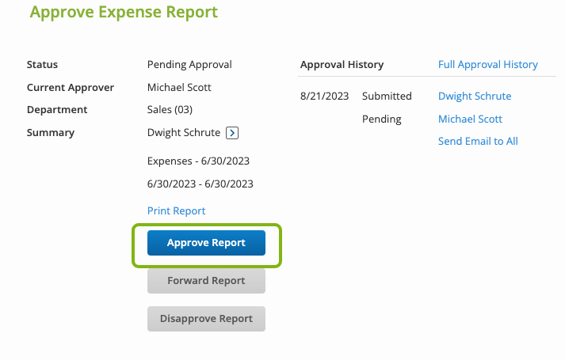565x360 pixels.
Task: Click the Submitted status in history
Action: coord(387,96)
